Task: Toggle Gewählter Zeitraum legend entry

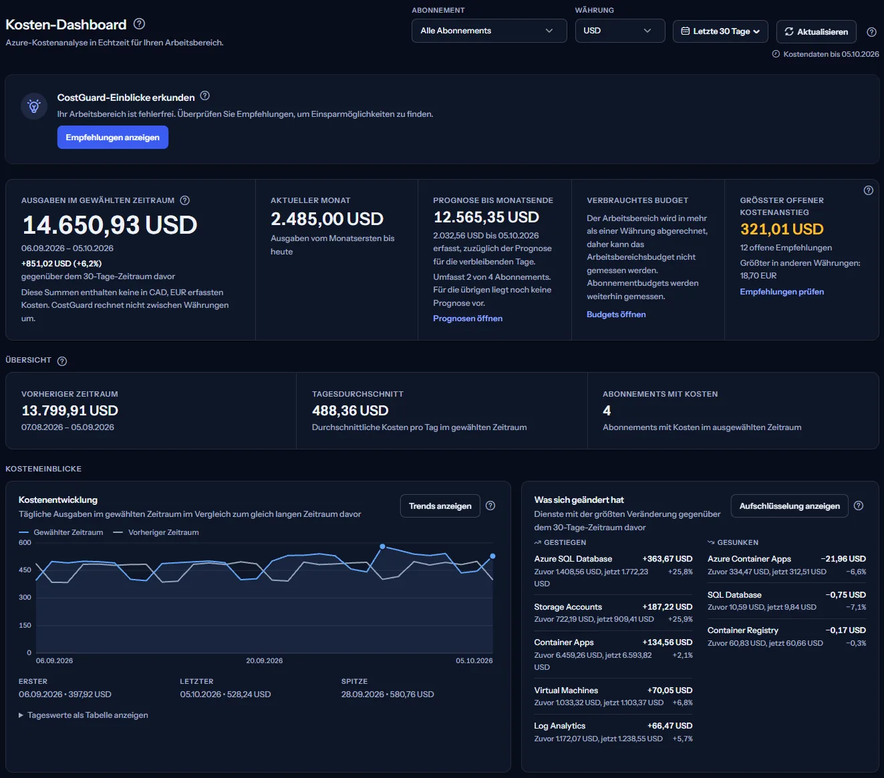Action: click(61, 532)
